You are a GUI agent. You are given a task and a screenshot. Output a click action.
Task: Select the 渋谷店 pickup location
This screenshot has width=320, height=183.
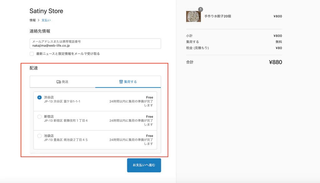coord(39,97)
